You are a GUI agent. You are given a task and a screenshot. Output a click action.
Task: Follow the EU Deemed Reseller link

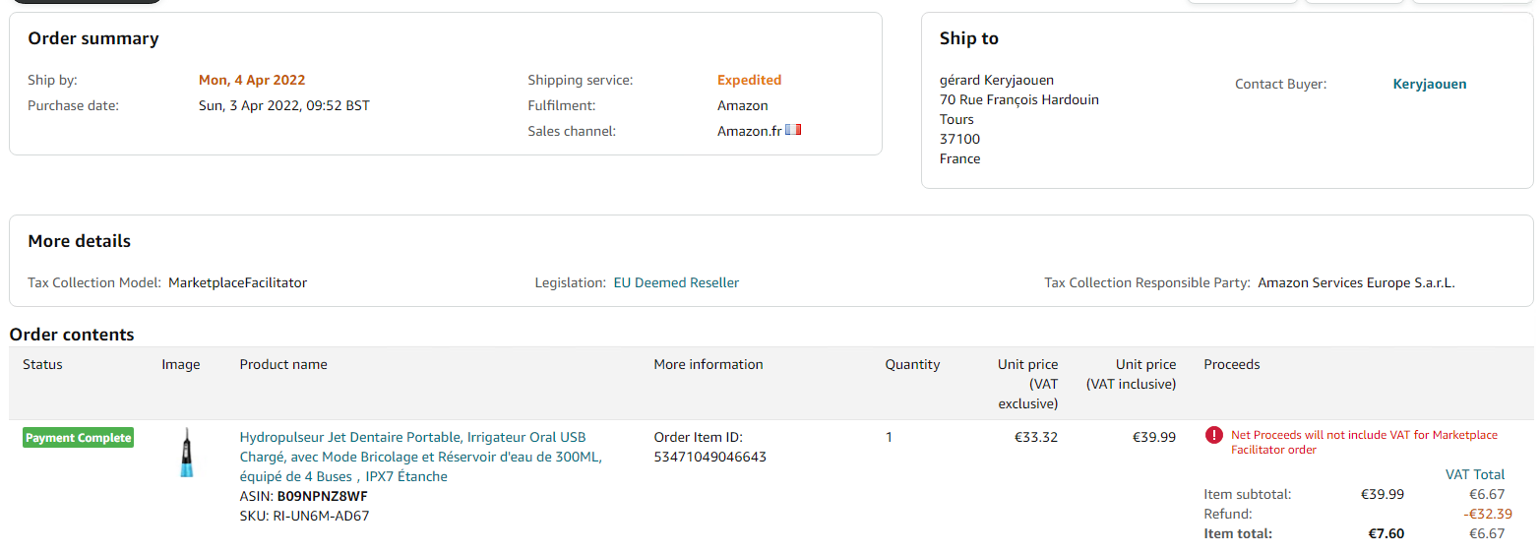[676, 282]
